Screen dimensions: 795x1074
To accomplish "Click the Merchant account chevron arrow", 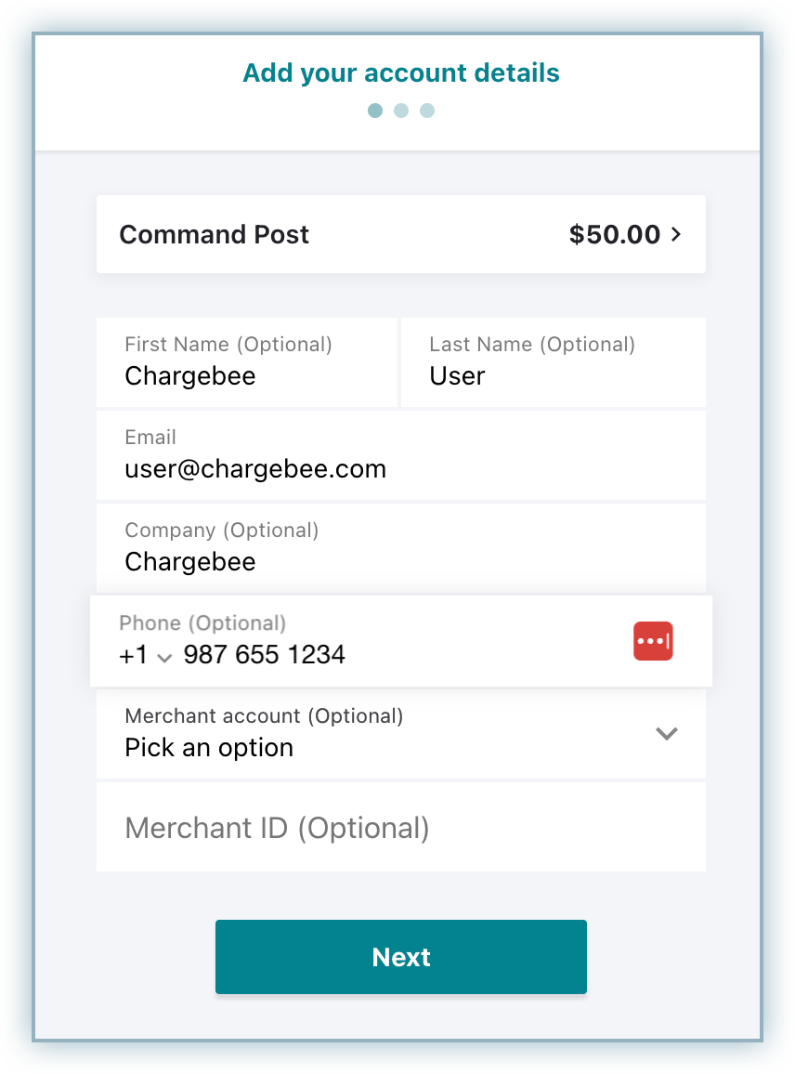I will coord(667,734).
